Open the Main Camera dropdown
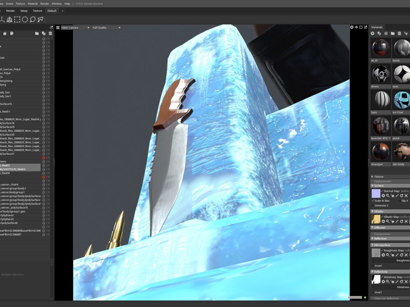The height and width of the screenshot is (307, 410). [x=75, y=27]
